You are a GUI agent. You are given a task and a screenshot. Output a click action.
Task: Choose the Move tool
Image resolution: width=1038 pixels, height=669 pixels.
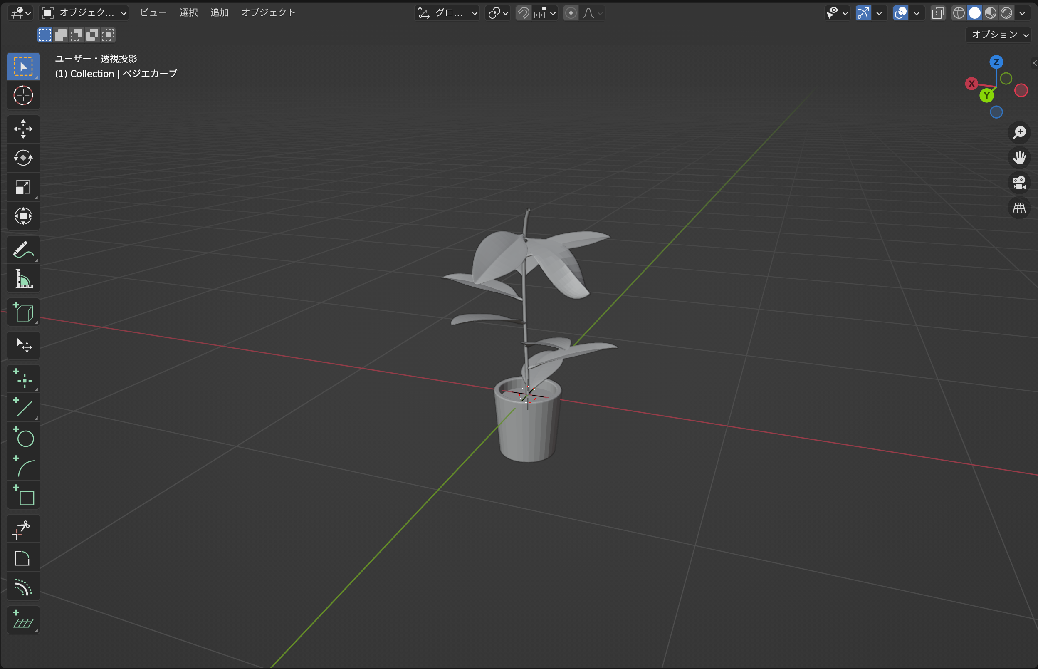23,129
